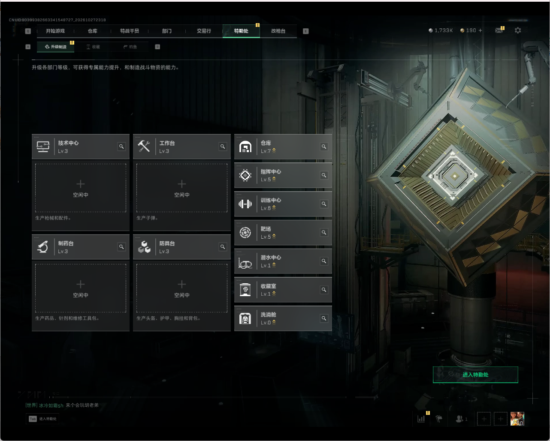Open the 洗消舱 Lv.0 department row
Image resolution: width=550 pixels, height=441 pixels.
[x=283, y=318]
